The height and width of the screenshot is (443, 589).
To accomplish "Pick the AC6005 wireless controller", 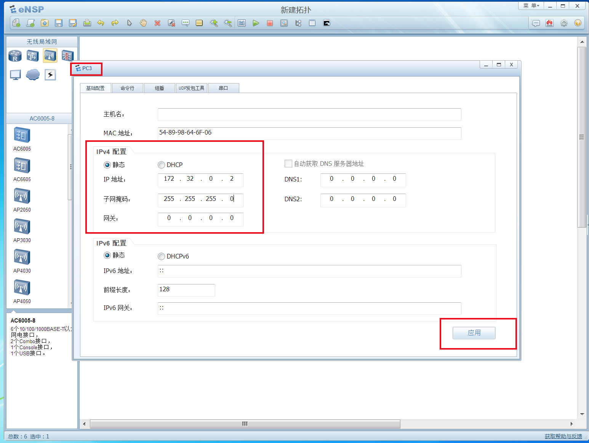I will tap(22, 135).
